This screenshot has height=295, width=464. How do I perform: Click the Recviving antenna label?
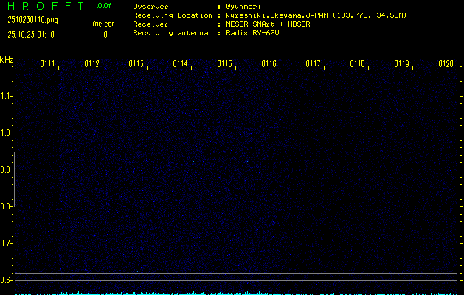pyautogui.click(x=170, y=33)
